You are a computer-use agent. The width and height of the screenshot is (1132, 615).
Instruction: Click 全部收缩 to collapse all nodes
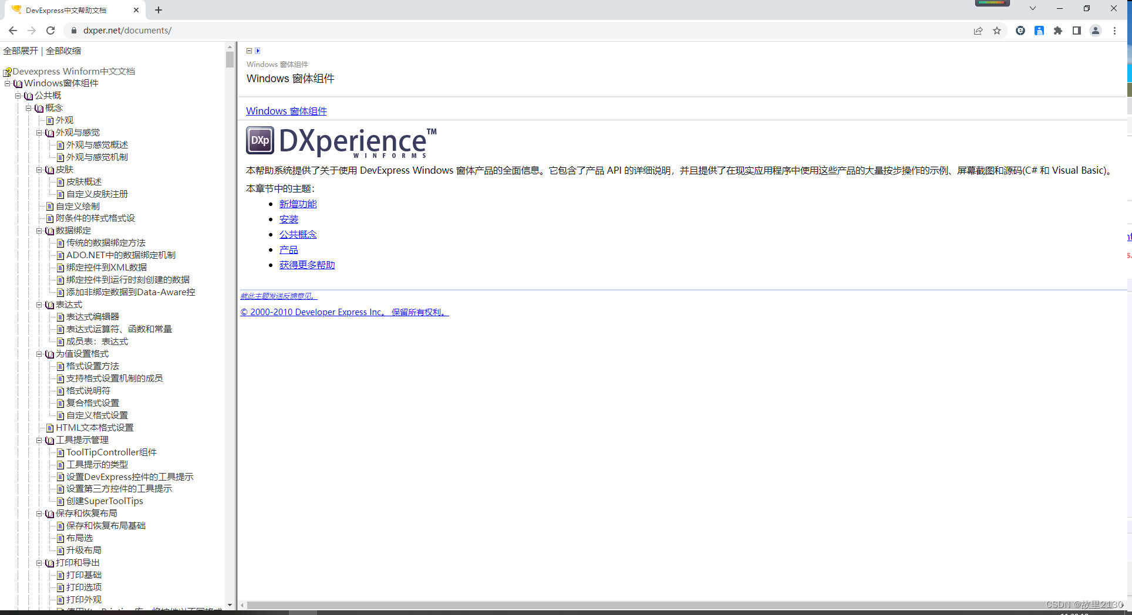coord(63,51)
